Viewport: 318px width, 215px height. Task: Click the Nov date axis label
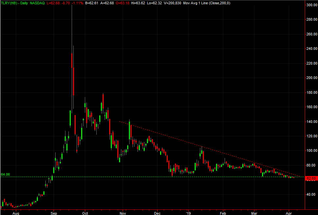(x=123, y=213)
